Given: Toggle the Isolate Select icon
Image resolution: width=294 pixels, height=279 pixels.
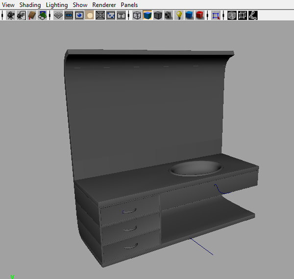Looking at the screenshot, I should [x=216, y=15].
